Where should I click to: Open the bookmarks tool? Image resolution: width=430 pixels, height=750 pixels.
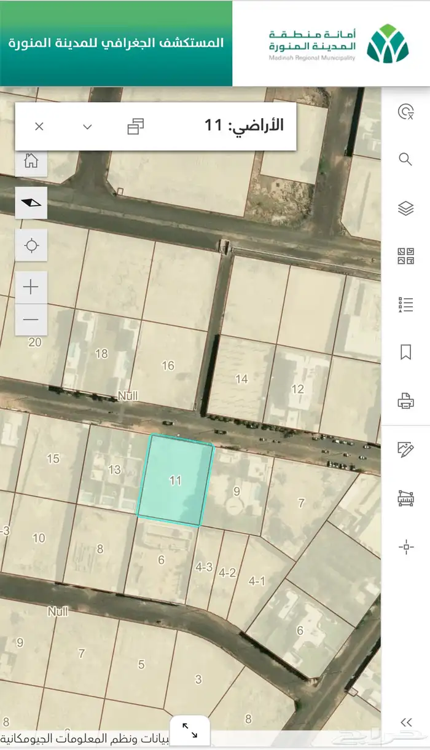pyautogui.click(x=405, y=352)
